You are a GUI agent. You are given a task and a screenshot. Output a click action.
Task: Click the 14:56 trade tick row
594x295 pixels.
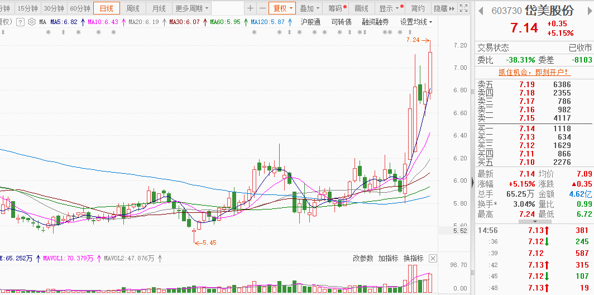[534, 230]
